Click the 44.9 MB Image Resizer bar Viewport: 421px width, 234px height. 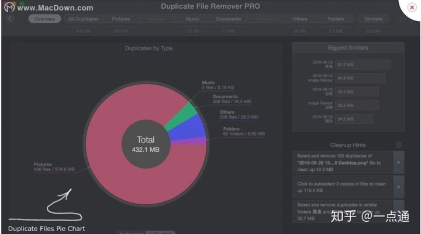[360, 78]
